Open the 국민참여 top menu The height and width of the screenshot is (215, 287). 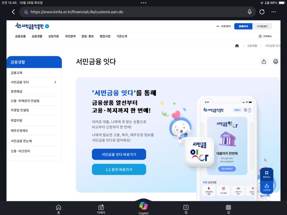coord(70,36)
